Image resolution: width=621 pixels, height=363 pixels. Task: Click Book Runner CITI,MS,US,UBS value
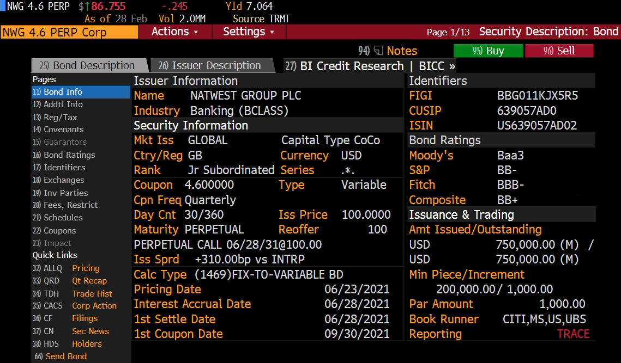544,319
